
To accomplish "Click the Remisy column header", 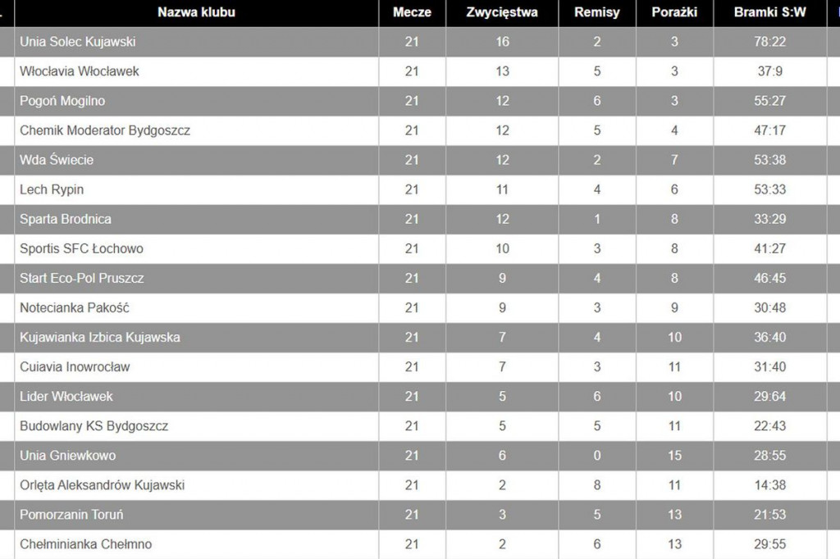I will click(597, 12).
